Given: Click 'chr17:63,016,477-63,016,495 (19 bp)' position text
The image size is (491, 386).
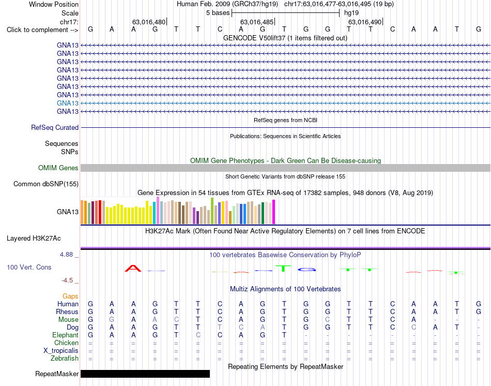Looking at the screenshot, I should (339, 4).
